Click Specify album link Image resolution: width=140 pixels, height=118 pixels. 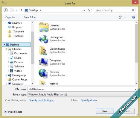pyautogui.click(x=89, y=100)
